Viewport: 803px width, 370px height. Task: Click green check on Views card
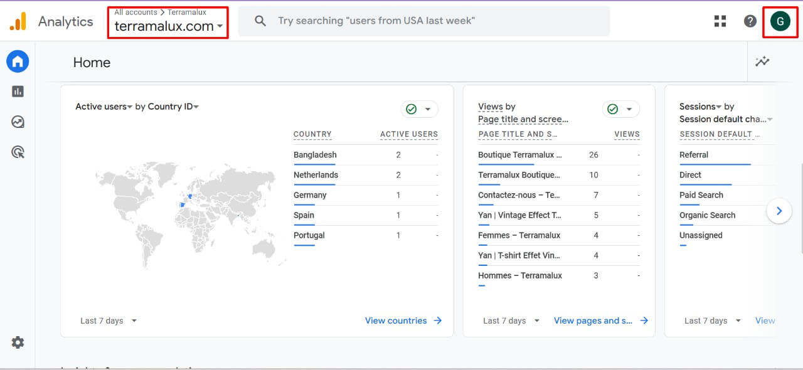tap(613, 109)
